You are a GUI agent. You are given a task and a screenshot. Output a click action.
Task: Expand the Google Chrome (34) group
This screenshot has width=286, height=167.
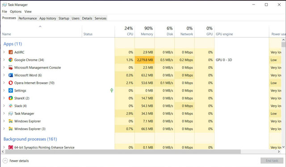coord(4,60)
